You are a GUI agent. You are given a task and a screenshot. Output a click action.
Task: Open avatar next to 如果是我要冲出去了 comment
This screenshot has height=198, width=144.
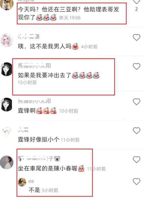[7, 69]
